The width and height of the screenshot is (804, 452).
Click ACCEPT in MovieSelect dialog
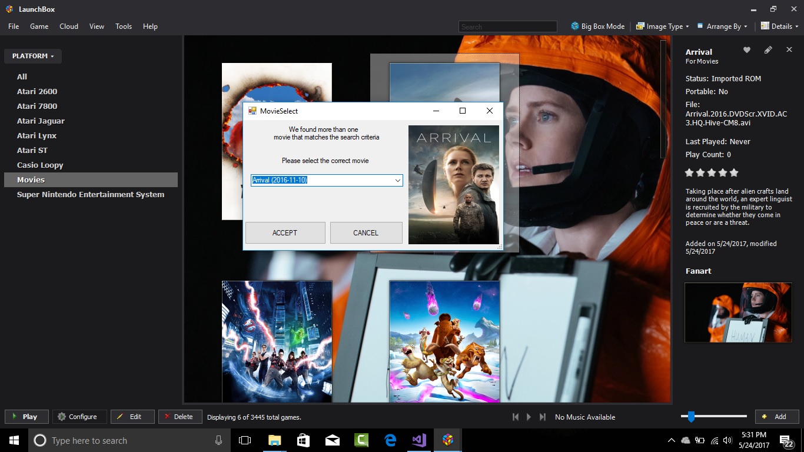(285, 232)
